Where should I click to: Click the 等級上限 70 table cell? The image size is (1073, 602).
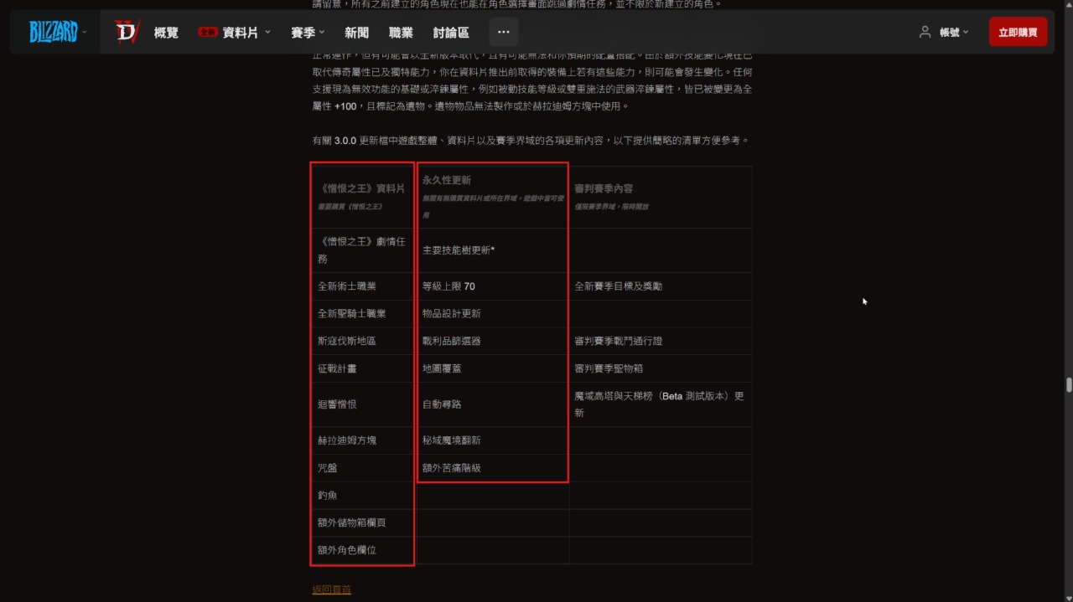448,286
